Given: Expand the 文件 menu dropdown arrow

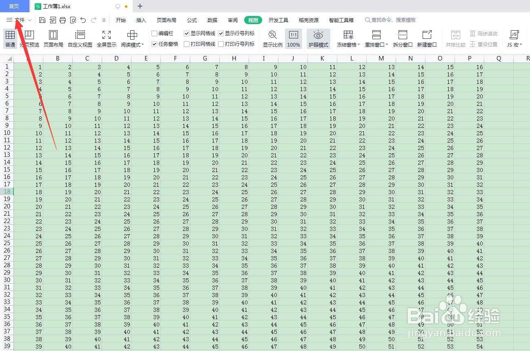Looking at the screenshot, I should click(30, 20).
